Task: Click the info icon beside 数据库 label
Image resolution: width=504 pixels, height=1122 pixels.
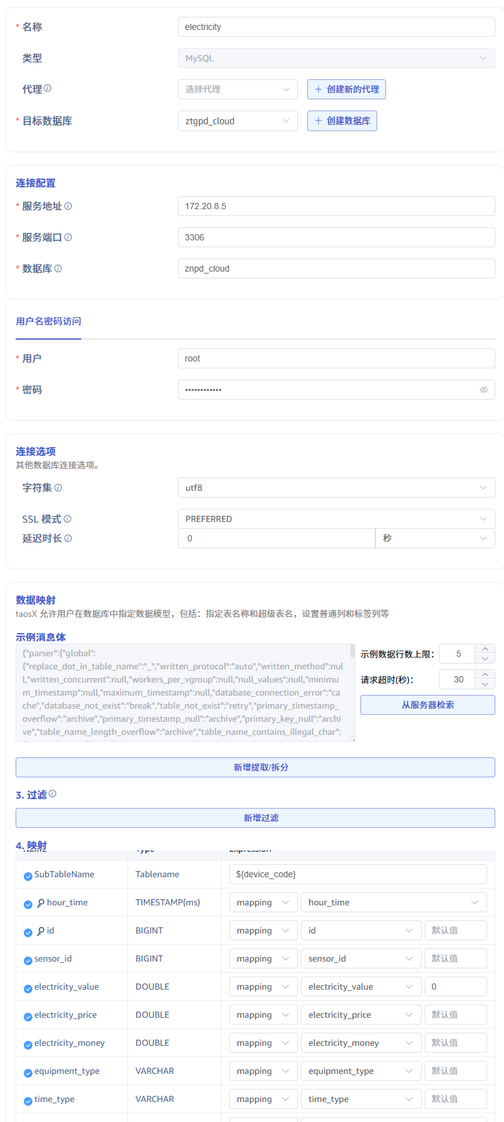Action: [x=58, y=268]
